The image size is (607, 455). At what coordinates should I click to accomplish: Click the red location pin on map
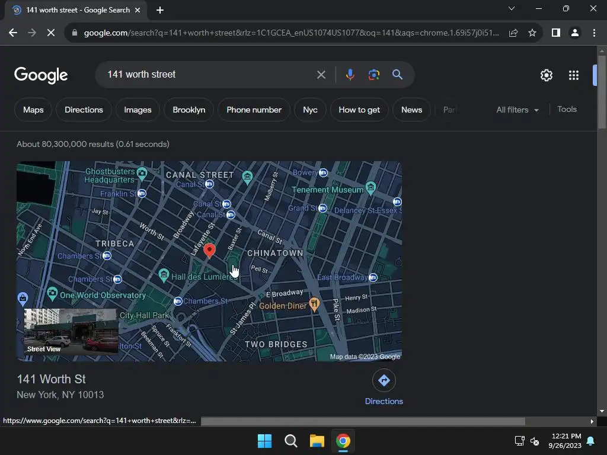[209, 251]
